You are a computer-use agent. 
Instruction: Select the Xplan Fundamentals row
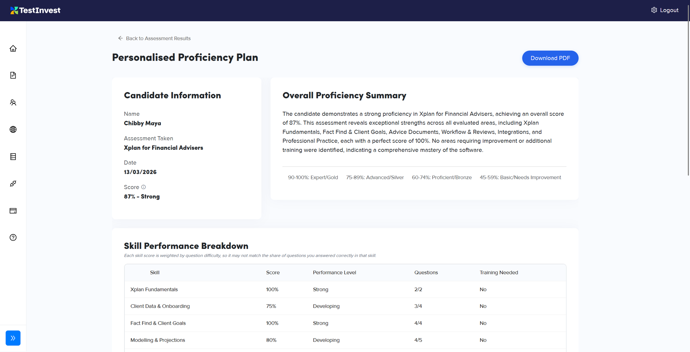(x=345, y=289)
